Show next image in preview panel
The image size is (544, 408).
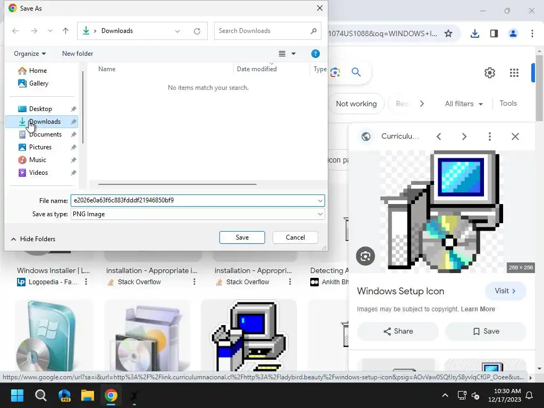pos(464,137)
